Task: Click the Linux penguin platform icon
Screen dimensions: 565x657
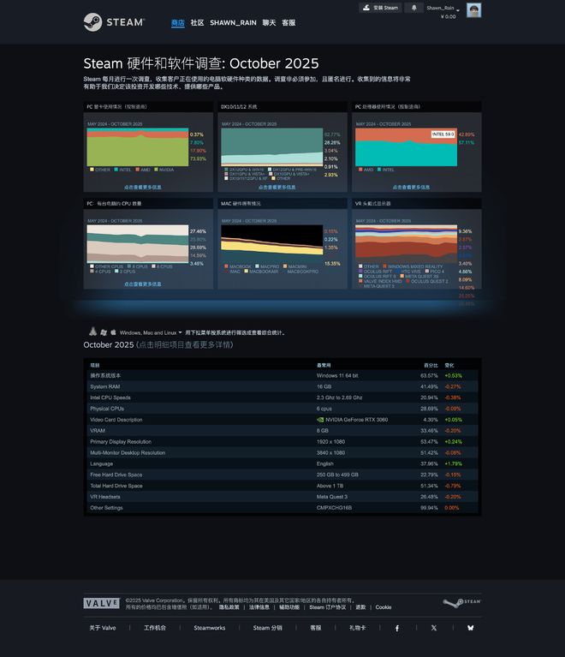Action: point(93,331)
